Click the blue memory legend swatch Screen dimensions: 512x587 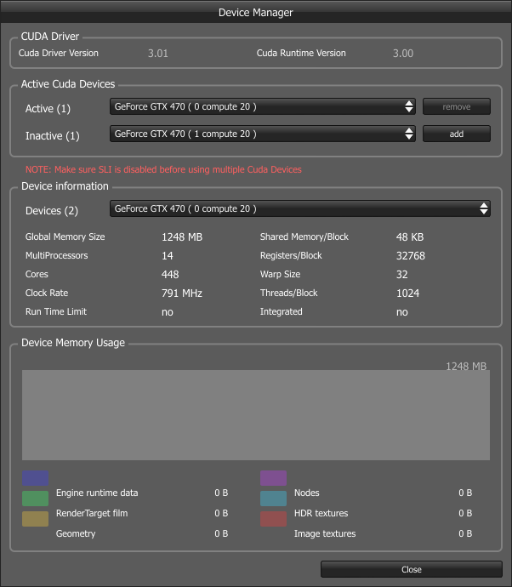pyautogui.click(x=35, y=478)
